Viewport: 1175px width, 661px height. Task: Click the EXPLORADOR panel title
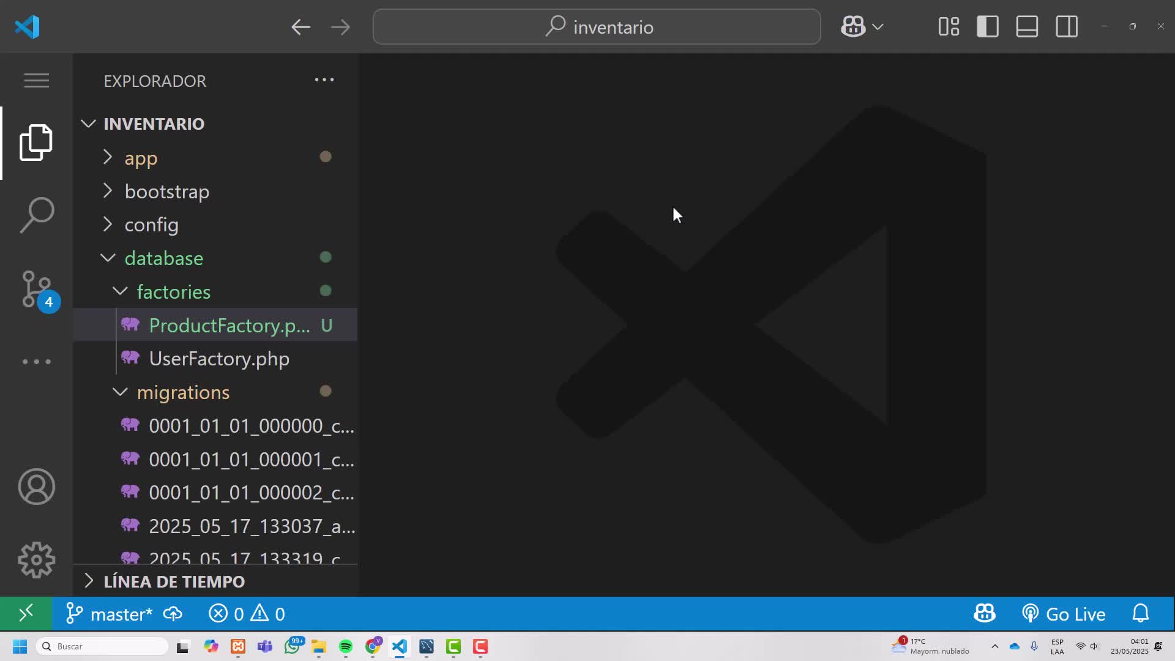tap(155, 81)
